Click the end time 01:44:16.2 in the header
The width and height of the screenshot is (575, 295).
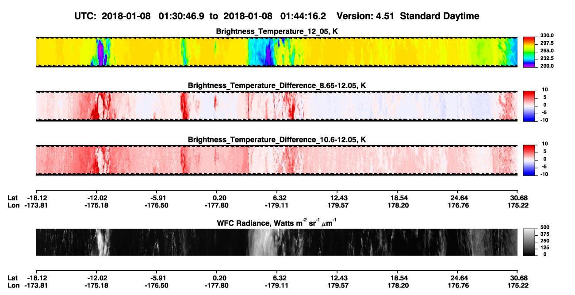tap(303, 16)
